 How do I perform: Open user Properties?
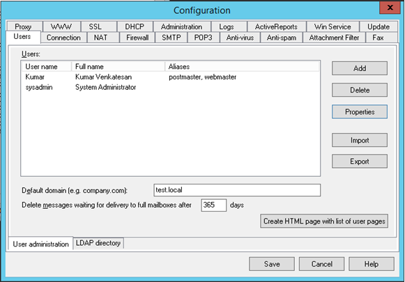pyautogui.click(x=360, y=111)
